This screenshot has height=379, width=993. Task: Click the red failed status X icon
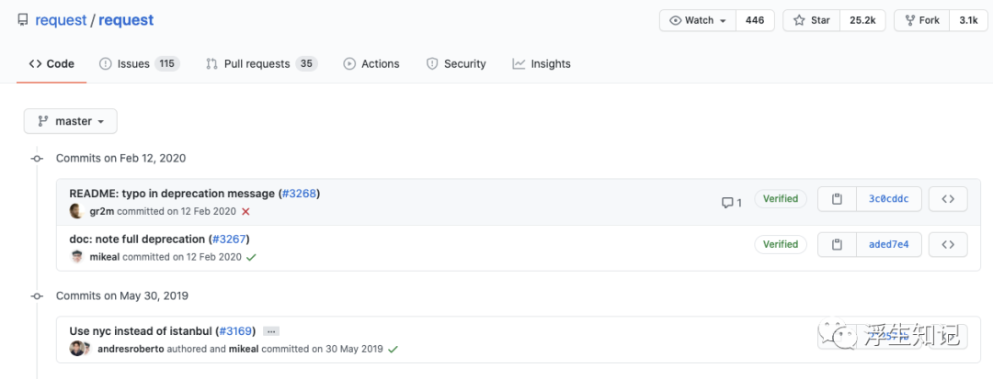tap(245, 211)
